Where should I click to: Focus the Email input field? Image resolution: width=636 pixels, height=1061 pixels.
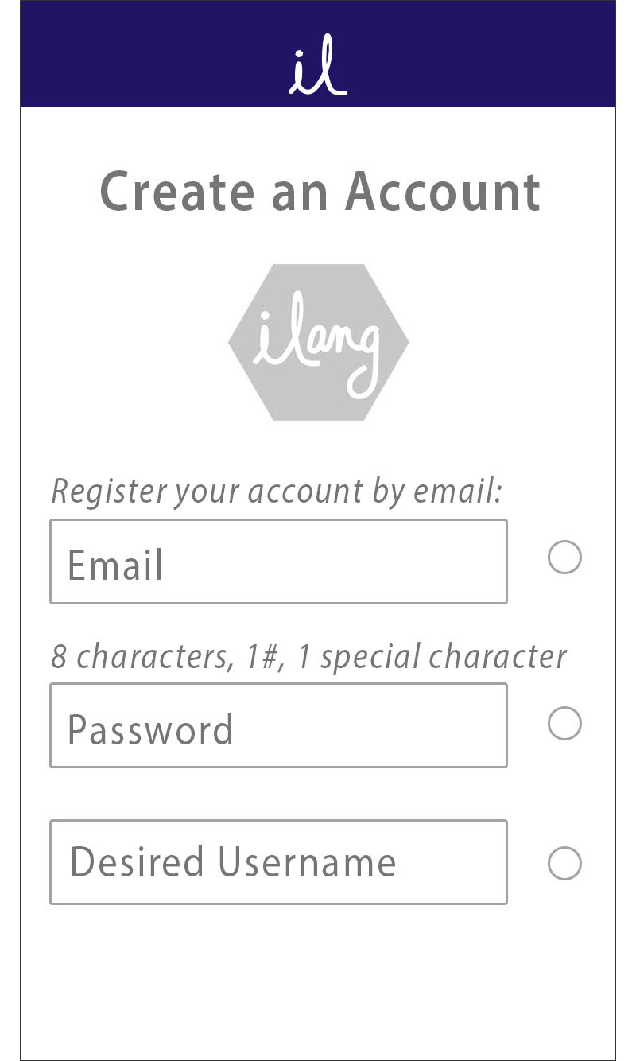(x=278, y=562)
